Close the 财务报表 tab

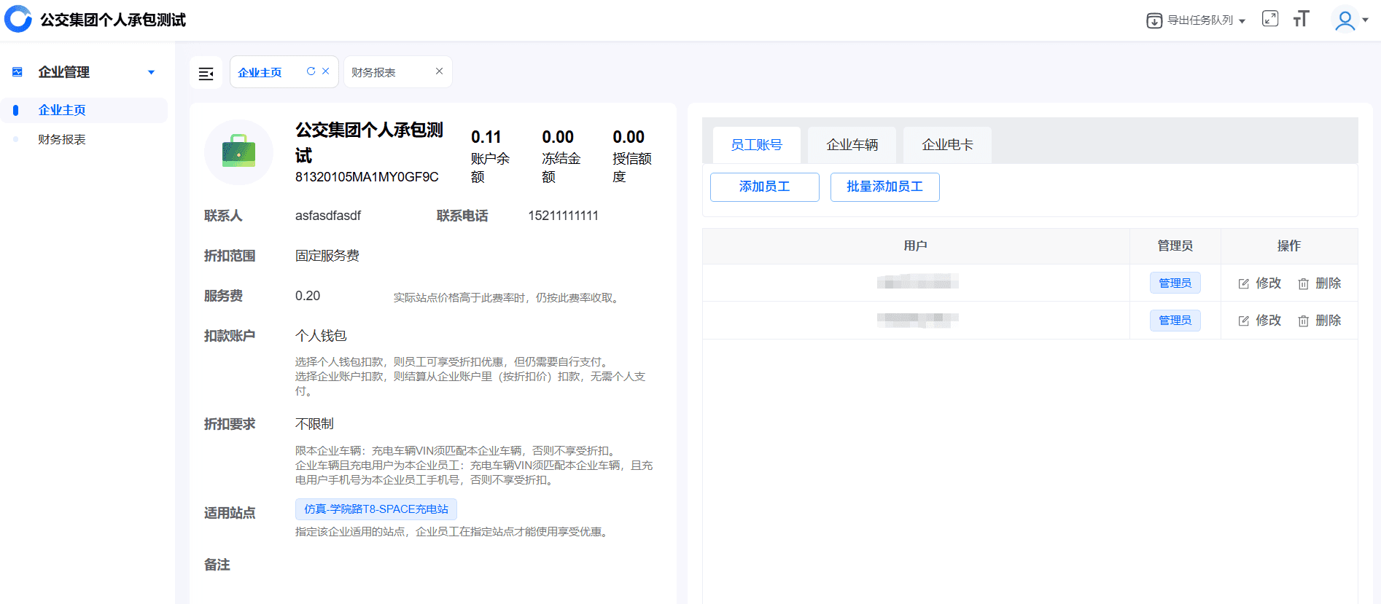(439, 71)
